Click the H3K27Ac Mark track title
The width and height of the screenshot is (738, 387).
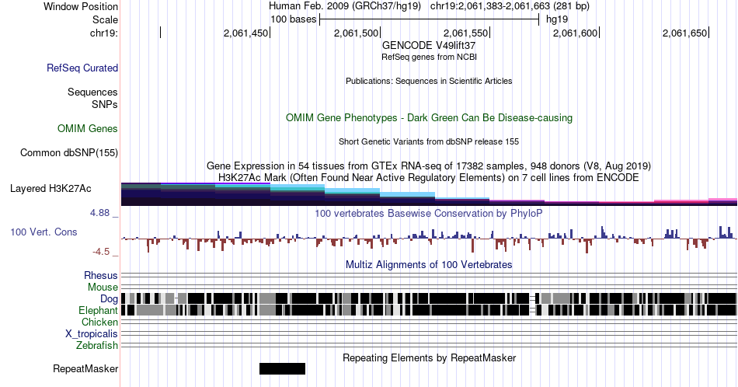tap(429, 177)
